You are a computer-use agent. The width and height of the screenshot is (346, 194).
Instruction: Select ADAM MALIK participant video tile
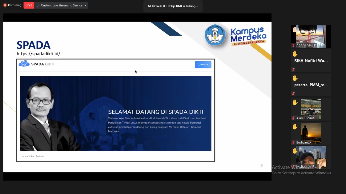[x=311, y=36]
